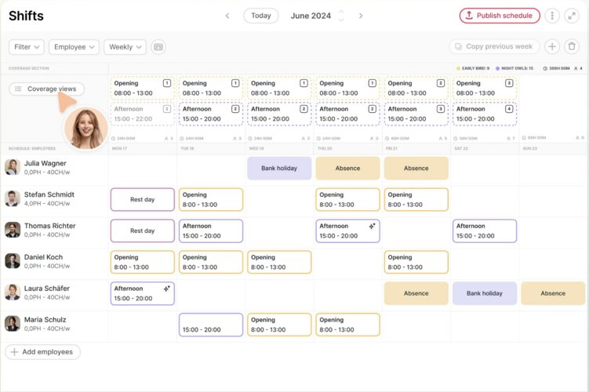Viewport: 589px width, 392px height.
Task: Click sparkle icon on Laura Schäfer's Afternoon shift
Action: [166, 289]
